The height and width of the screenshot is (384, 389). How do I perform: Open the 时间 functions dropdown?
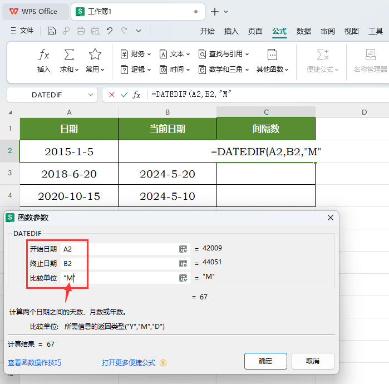(x=175, y=70)
